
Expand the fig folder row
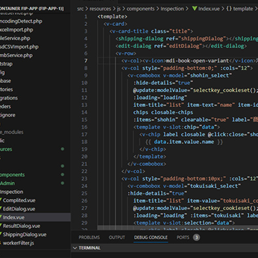tap(35, 72)
